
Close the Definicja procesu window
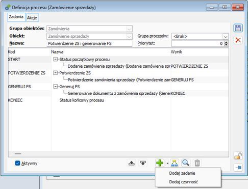tap(238, 7)
